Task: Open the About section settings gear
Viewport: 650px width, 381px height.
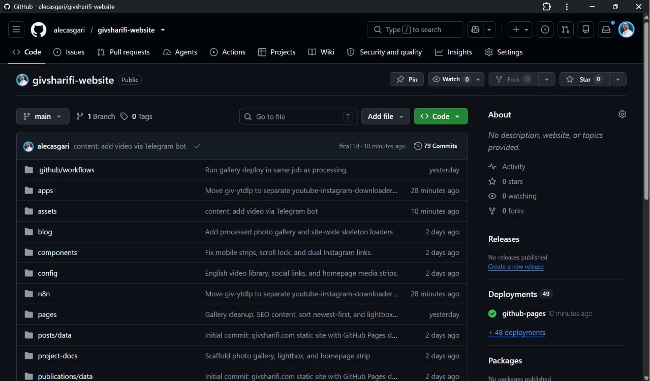Action: point(622,114)
